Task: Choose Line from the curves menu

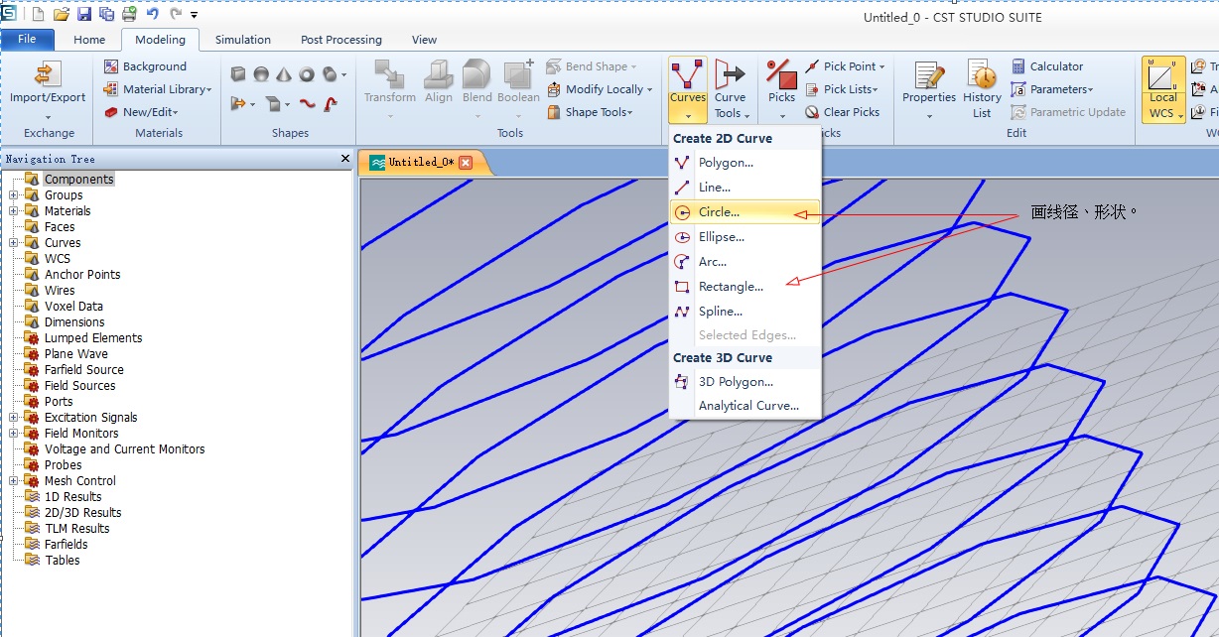Action: 745,188
